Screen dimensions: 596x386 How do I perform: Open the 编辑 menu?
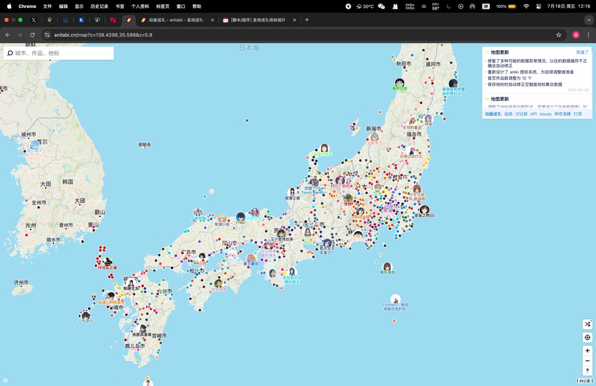(63, 6)
